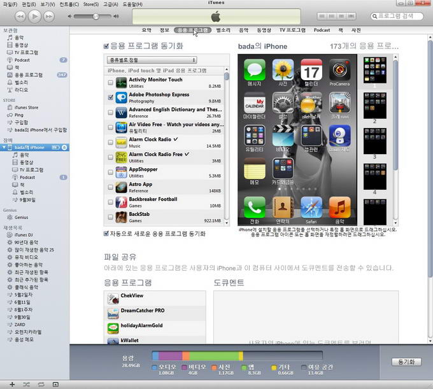Click the green phone icon in the dock

coord(254,208)
